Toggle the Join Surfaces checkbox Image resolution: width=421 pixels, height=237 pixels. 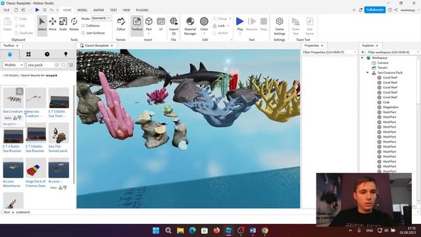tap(84, 33)
